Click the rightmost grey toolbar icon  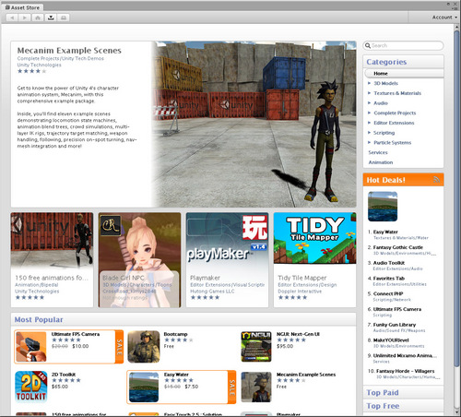click(x=64, y=18)
